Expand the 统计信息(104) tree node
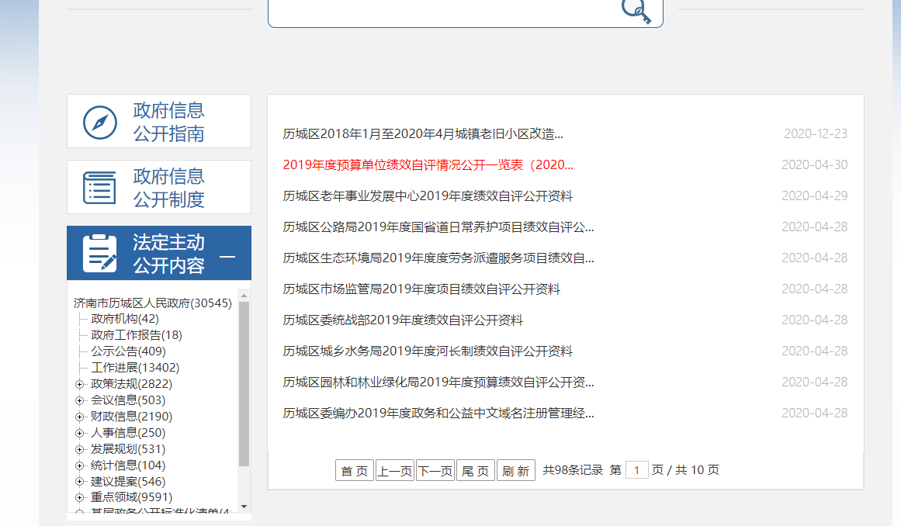This screenshot has width=901, height=526. click(x=79, y=465)
